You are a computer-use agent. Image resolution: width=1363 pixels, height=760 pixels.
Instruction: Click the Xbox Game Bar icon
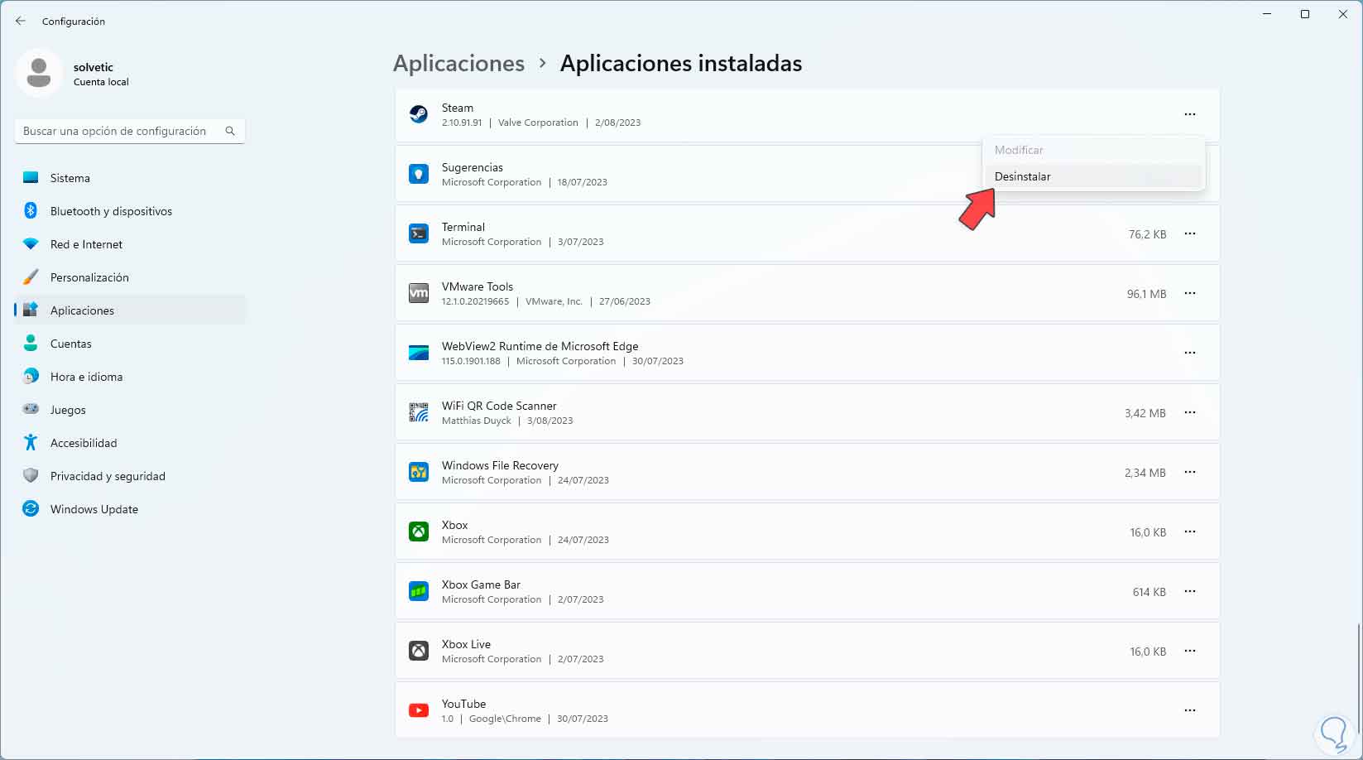coord(419,591)
